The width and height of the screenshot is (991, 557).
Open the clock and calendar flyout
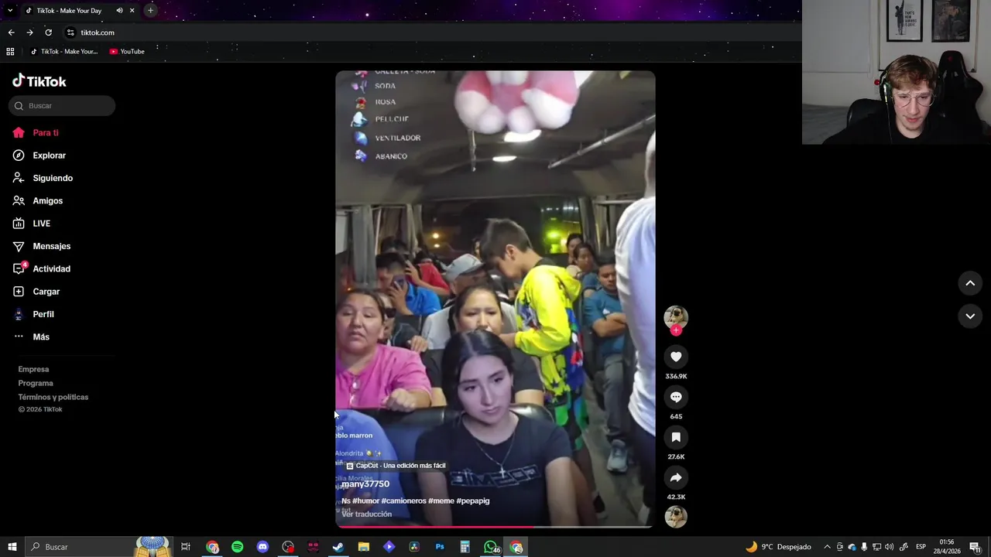947,547
